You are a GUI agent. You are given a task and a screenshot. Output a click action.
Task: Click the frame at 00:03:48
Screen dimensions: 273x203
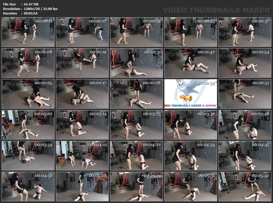245,125
